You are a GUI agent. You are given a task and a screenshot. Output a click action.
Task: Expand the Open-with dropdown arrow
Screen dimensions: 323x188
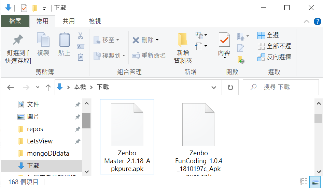pyautogui.click(x=248, y=36)
